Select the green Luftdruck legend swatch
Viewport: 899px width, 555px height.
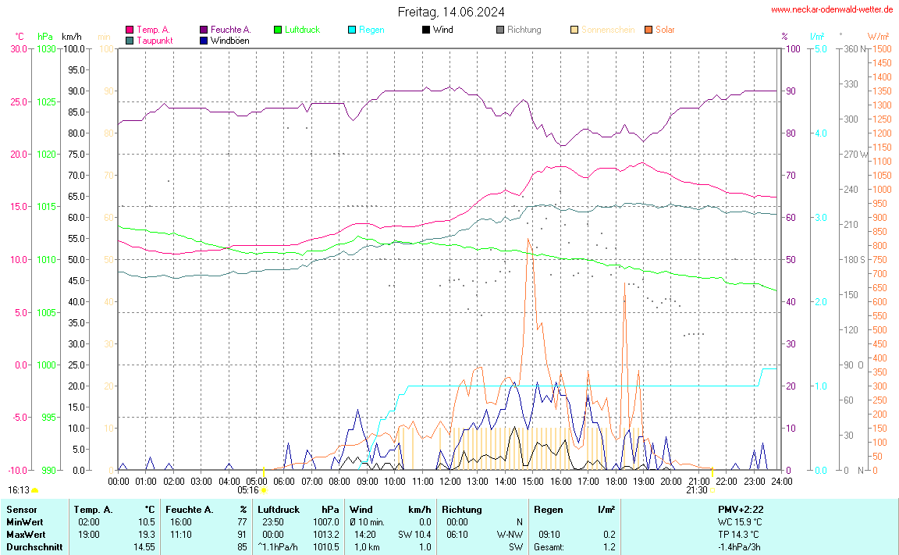click(278, 30)
